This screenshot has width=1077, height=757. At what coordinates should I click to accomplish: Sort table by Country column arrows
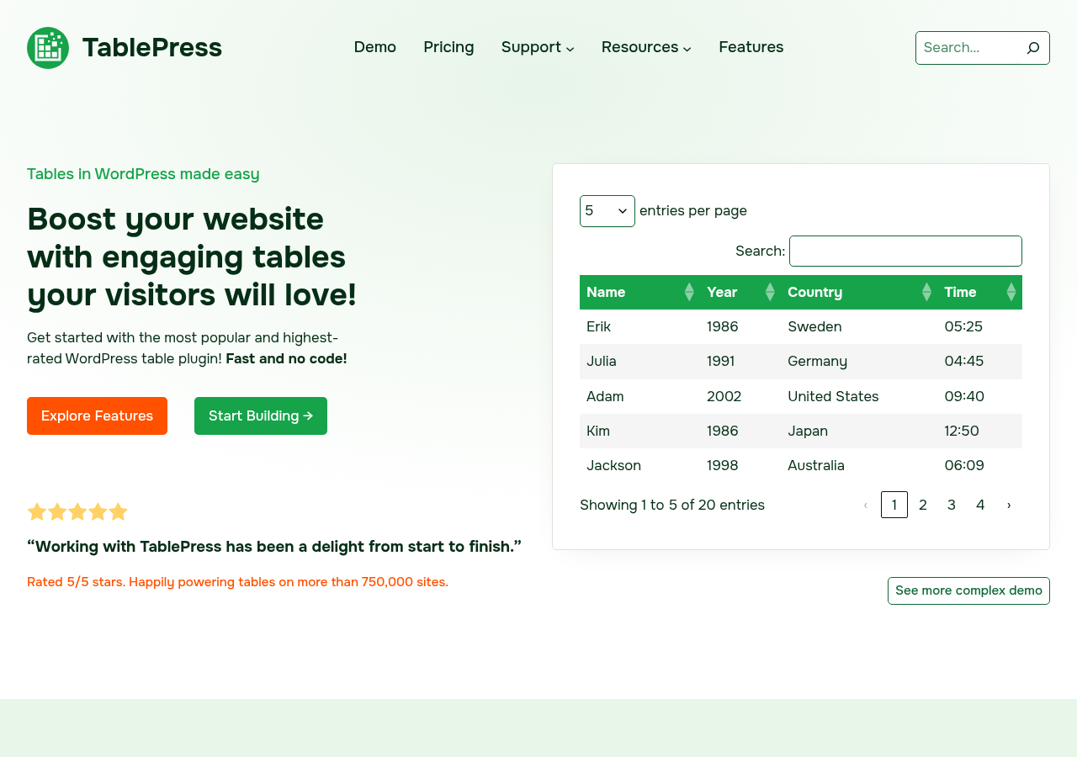coord(926,292)
